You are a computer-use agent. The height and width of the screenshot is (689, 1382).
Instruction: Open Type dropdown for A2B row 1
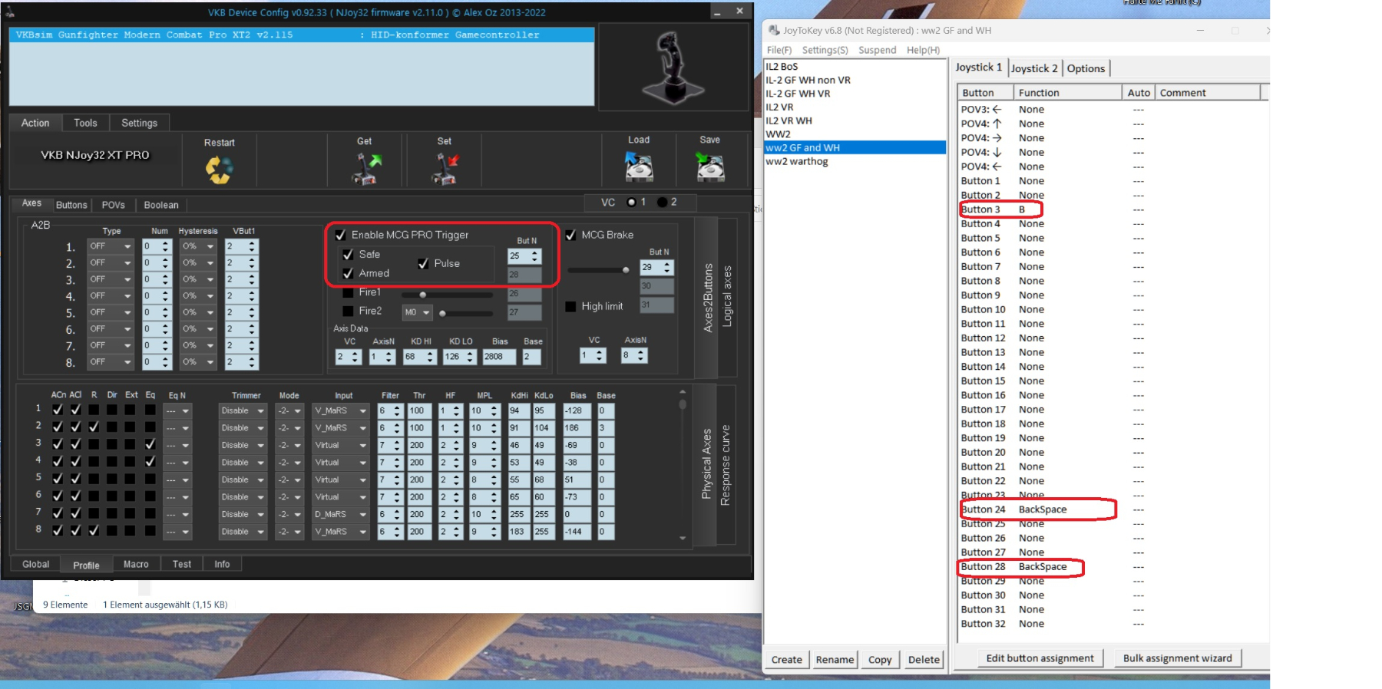(110, 246)
